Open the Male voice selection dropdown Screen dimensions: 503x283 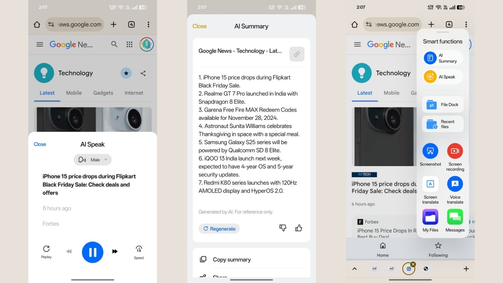tap(92, 160)
